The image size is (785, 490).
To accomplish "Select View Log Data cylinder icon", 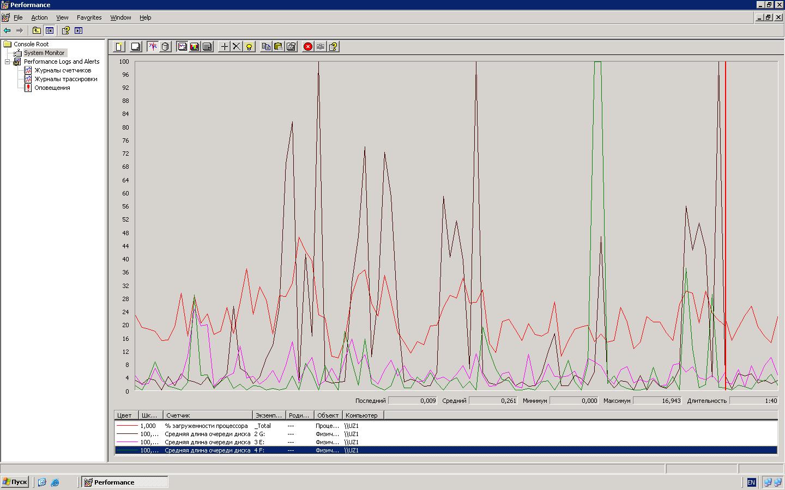I will pyautogui.click(x=165, y=47).
